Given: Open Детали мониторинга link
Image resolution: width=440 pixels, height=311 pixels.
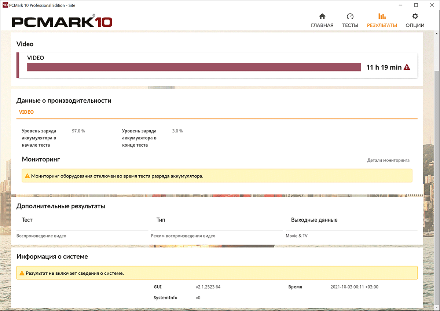Looking at the screenshot, I should tap(388, 160).
